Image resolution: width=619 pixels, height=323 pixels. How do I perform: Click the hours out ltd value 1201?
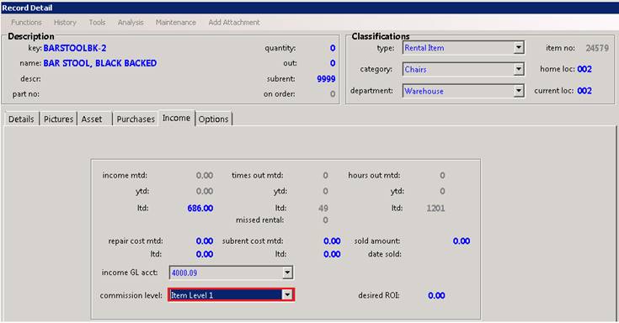coord(435,209)
